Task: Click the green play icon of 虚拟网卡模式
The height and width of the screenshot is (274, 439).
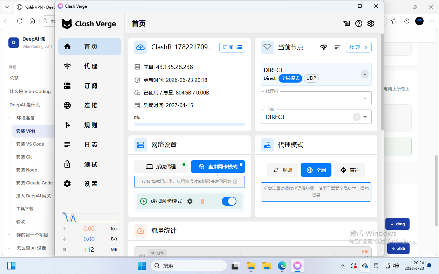Action: 143,201
